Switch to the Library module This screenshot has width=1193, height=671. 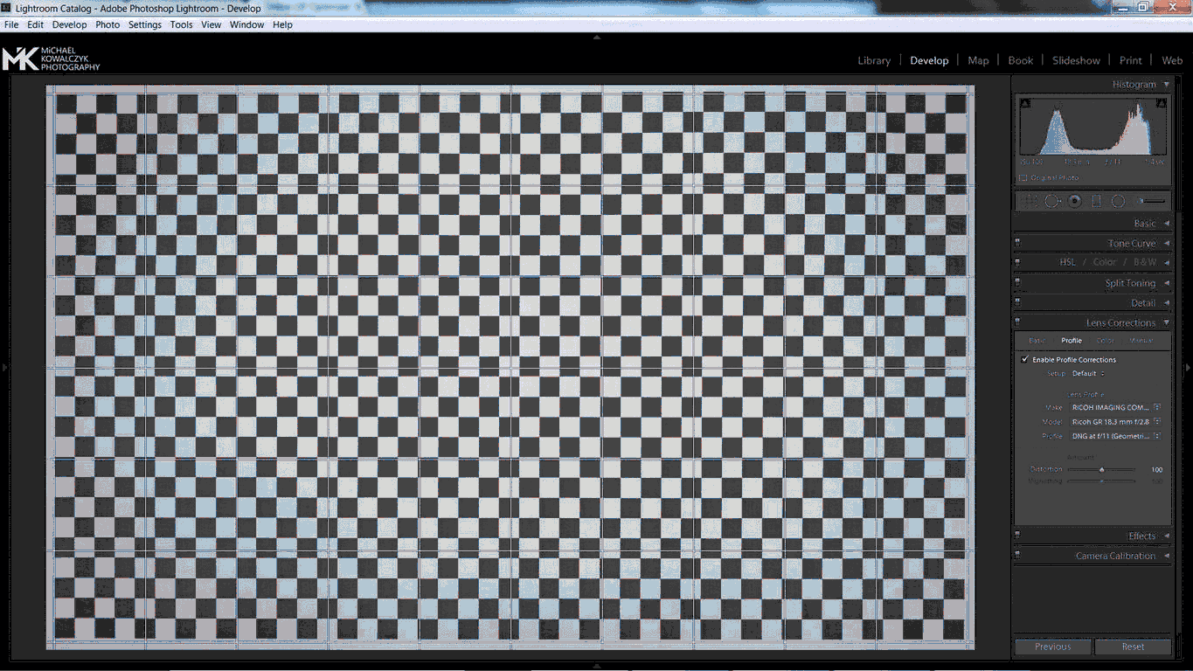point(874,60)
